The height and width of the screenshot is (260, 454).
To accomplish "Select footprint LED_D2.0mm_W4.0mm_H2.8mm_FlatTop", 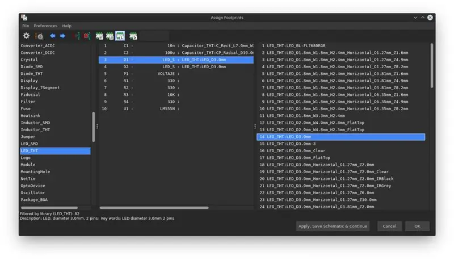I will pos(341,123).
